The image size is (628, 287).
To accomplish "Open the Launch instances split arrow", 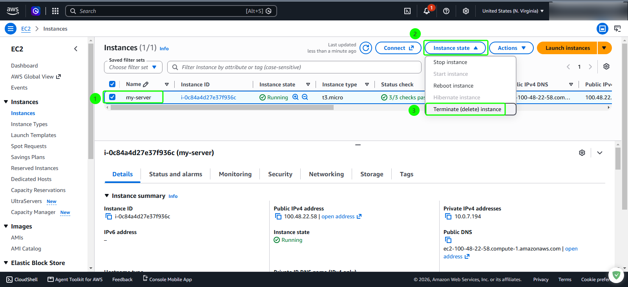I will tap(604, 48).
